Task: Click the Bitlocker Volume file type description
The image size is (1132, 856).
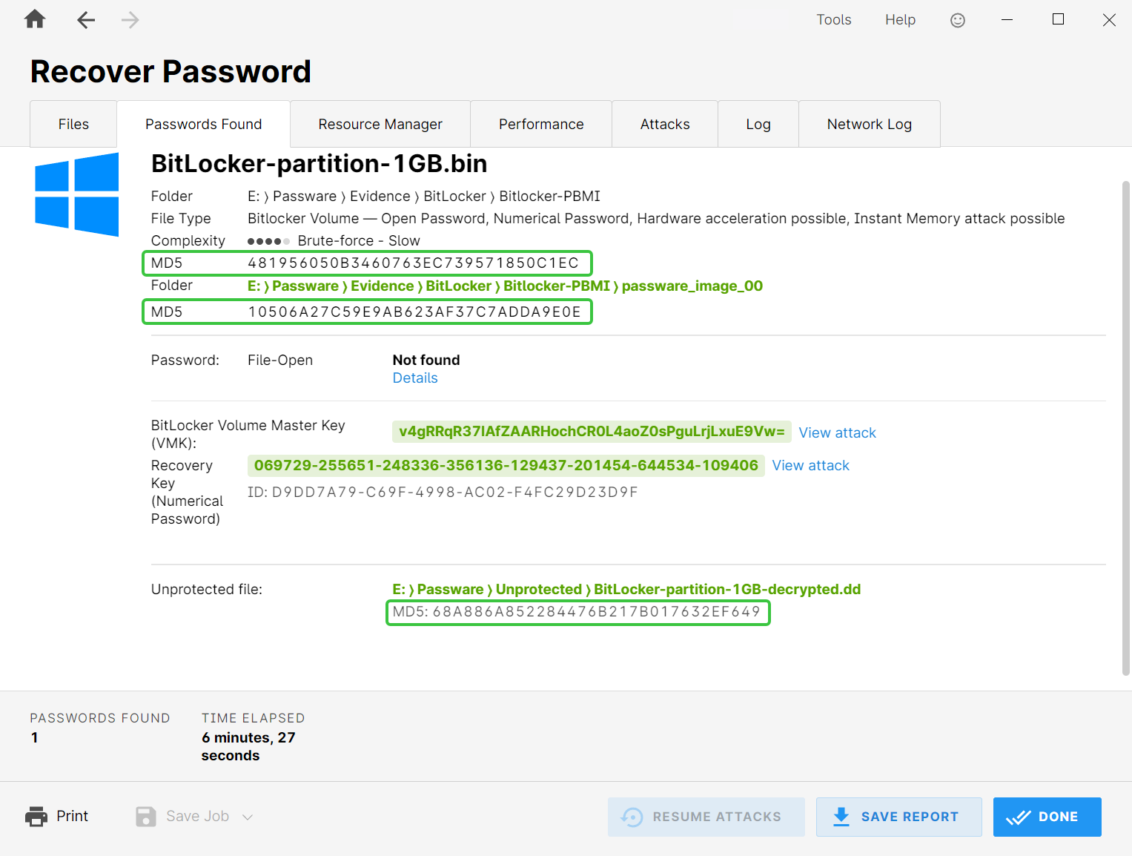Action: 656,218
